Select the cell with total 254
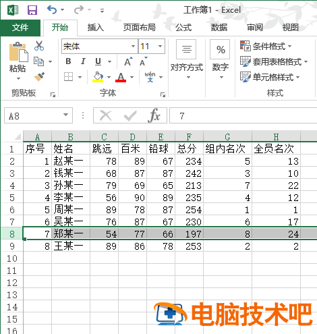Viewport: 317px width, 334px height. 189,210
